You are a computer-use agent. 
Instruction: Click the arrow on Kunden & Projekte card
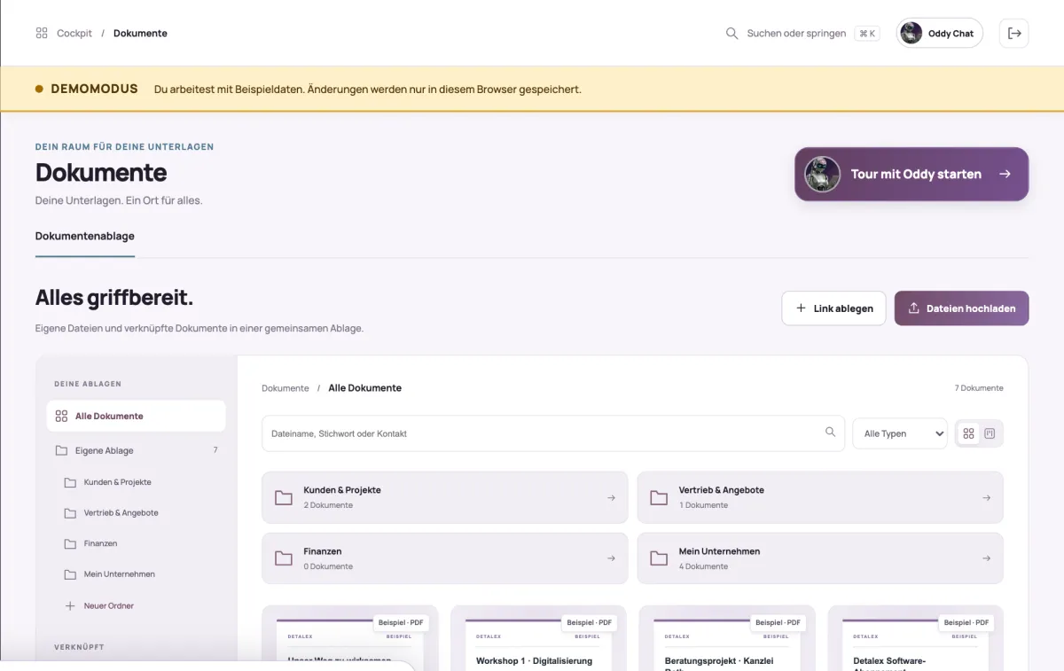(x=611, y=498)
